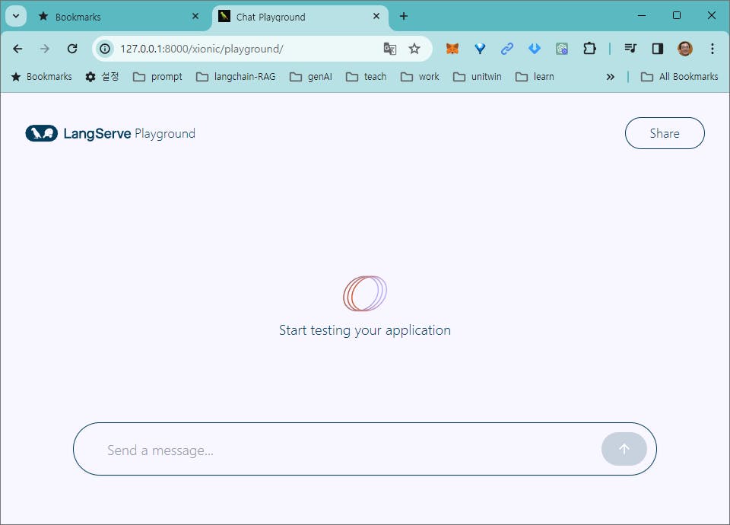Click the Start testing your application text

coord(365,330)
